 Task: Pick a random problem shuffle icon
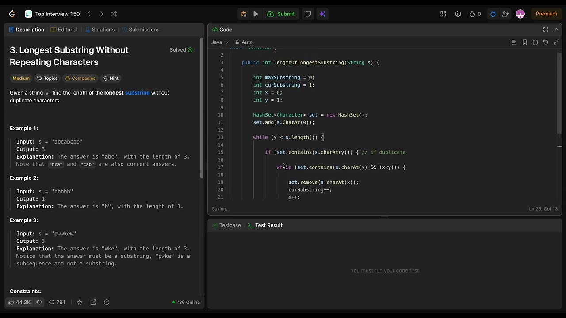[x=114, y=14]
